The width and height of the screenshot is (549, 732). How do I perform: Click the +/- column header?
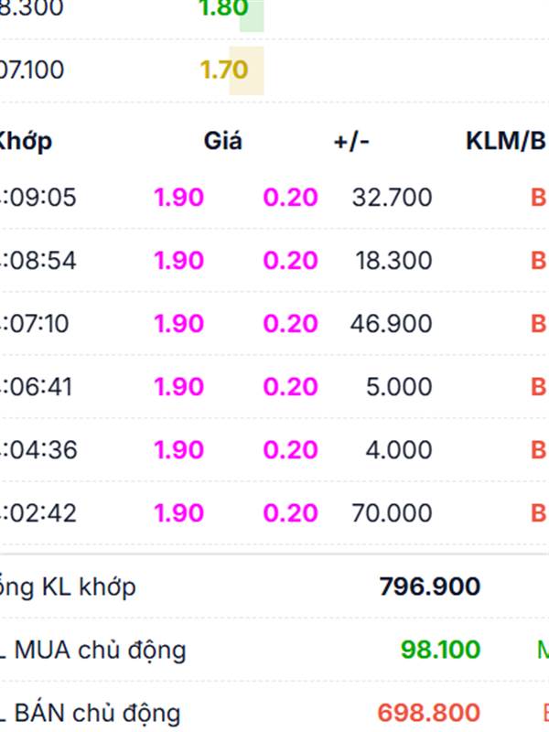click(x=351, y=141)
